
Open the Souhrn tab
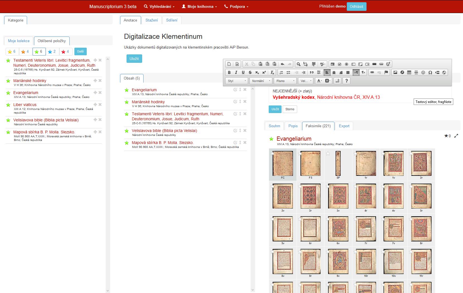pos(274,126)
